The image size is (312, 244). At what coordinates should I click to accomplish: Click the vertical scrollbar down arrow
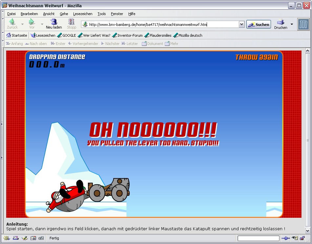click(307, 231)
